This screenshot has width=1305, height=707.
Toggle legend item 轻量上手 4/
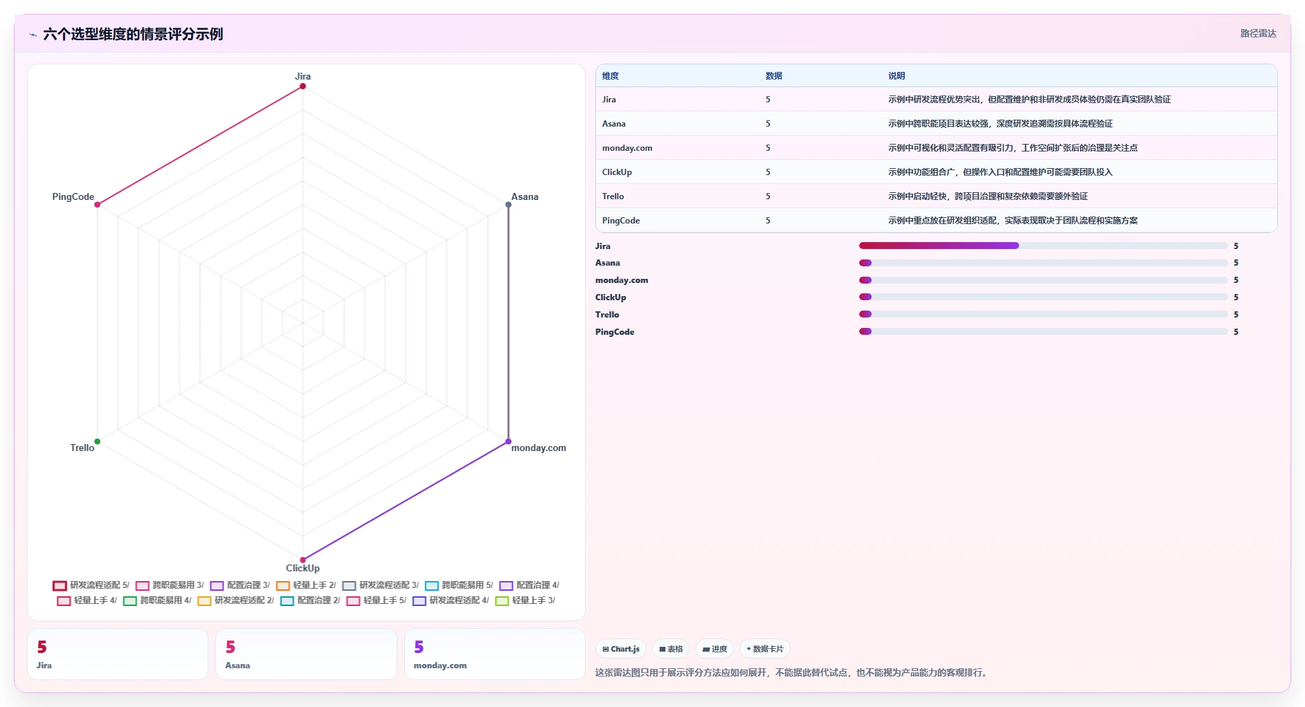point(87,600)
